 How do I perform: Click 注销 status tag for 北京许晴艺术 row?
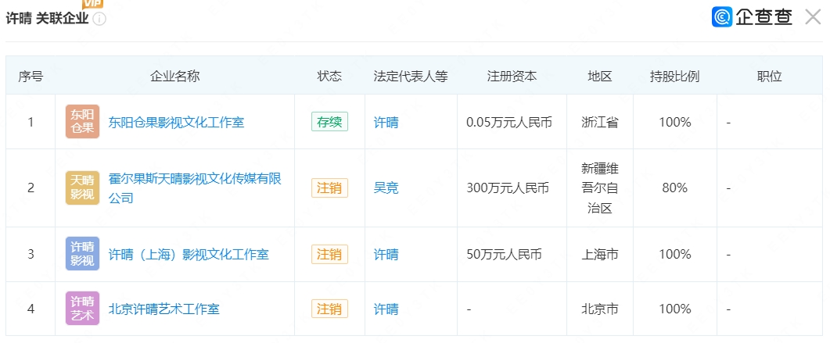[329, 309]
